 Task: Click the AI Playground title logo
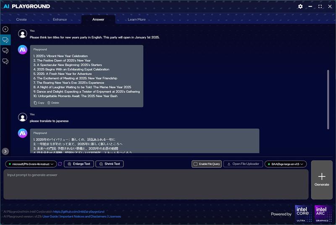coord(27,6)
